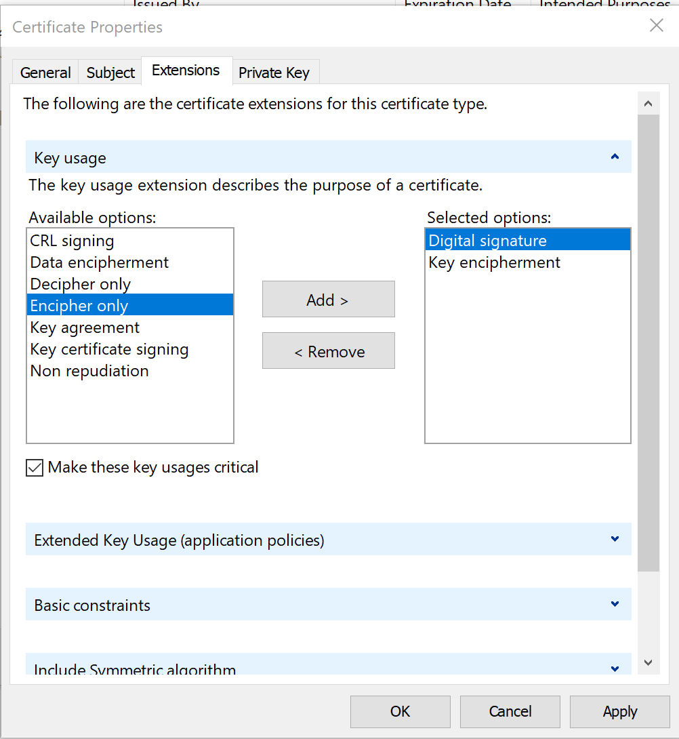Dismiss the dialog with Cancel
Image resolution: width=679 pixels, height=739 pixels.
pos(510,711)
